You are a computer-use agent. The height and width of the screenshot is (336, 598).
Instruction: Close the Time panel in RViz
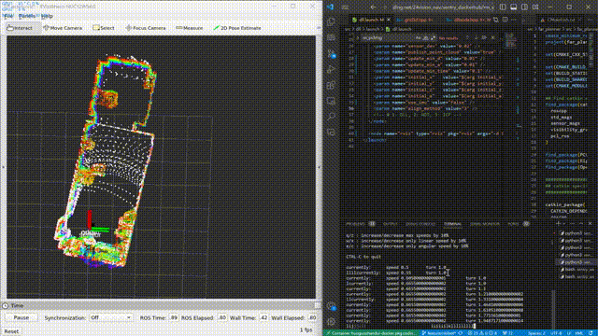pyautogui.click(x=318, y=305)
